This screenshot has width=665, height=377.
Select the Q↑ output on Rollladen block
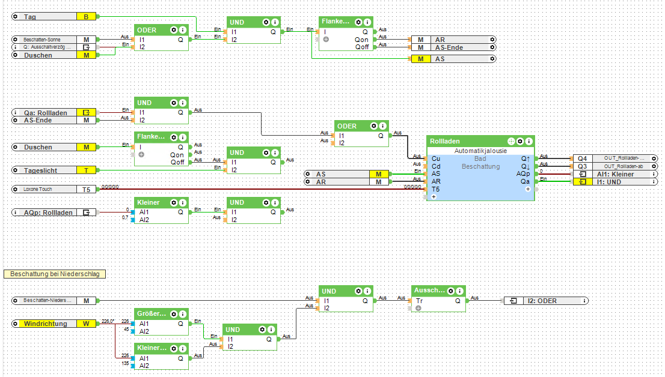pyautogui.click(x=526, y=159)
